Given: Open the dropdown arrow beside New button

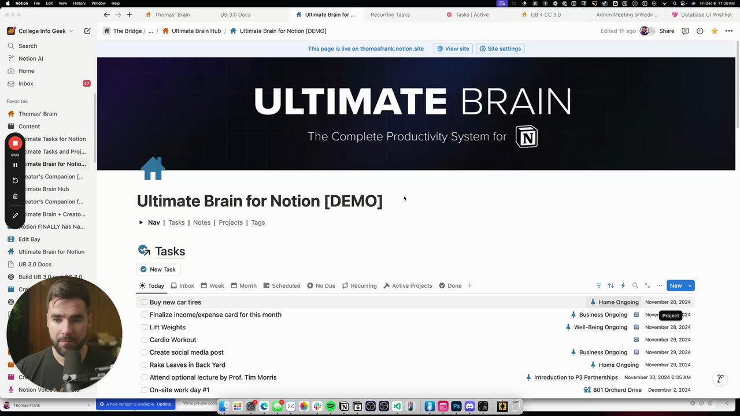Looking at the screenshot, I should [x=690, y=285].
